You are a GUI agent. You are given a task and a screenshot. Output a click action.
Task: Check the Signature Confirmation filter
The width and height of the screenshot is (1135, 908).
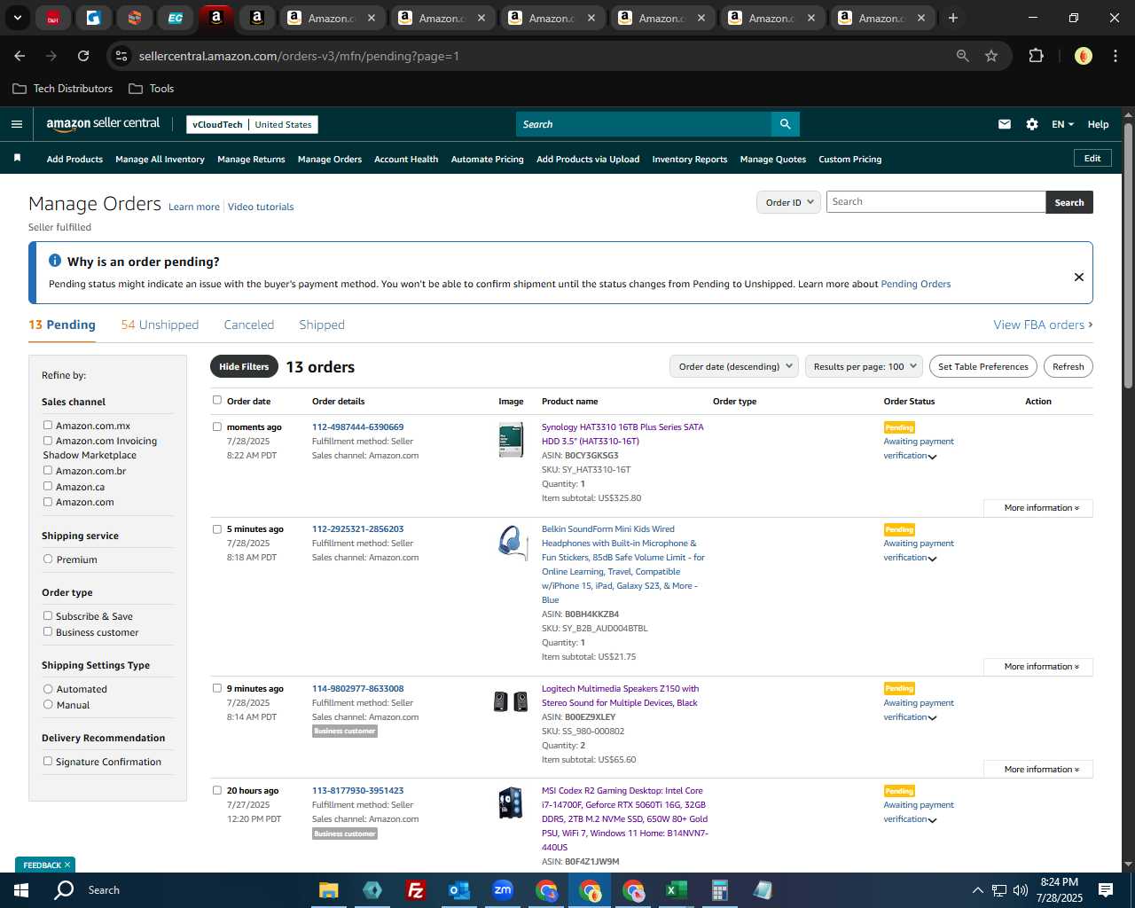(48, 761)
